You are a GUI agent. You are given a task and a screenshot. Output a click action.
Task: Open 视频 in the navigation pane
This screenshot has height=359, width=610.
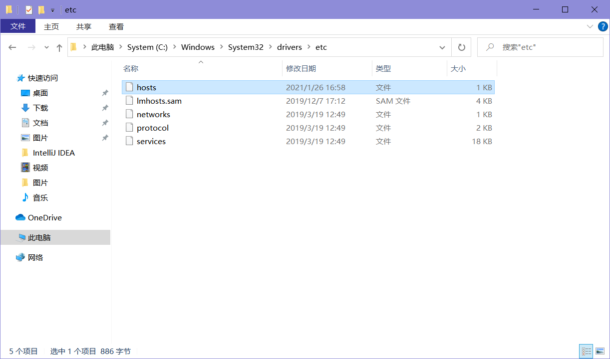coord(40,168)
